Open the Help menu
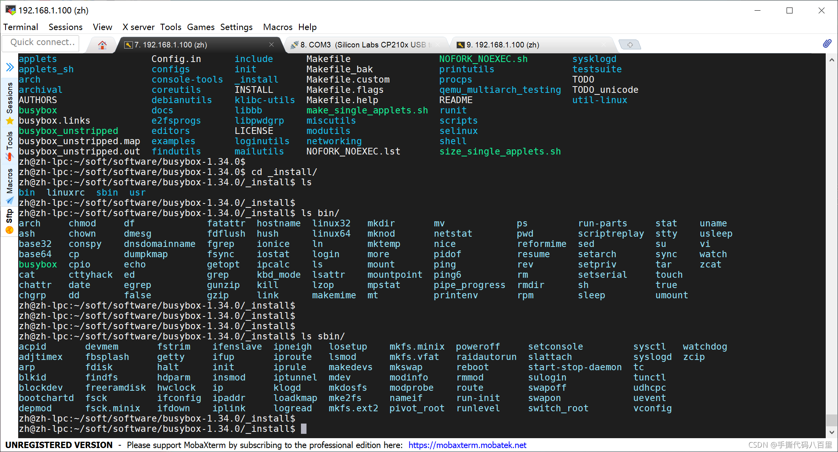The height and width of the screenshot is (452, 838). [x=307, y=27]
